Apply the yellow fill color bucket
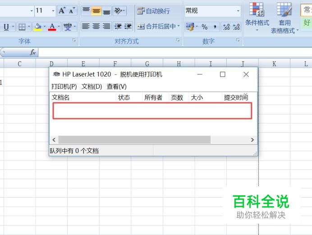This screenshot has height=235, width=312. pos(38,27)
